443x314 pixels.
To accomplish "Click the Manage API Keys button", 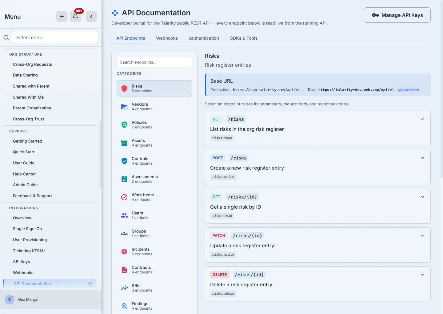I will click(x=397, y=15).
